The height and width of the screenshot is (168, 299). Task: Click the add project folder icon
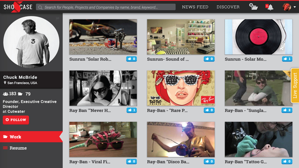click(x=254, y=7)
